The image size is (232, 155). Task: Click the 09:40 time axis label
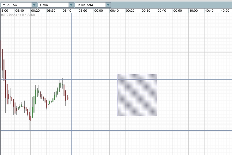click(x=162, y=11)
